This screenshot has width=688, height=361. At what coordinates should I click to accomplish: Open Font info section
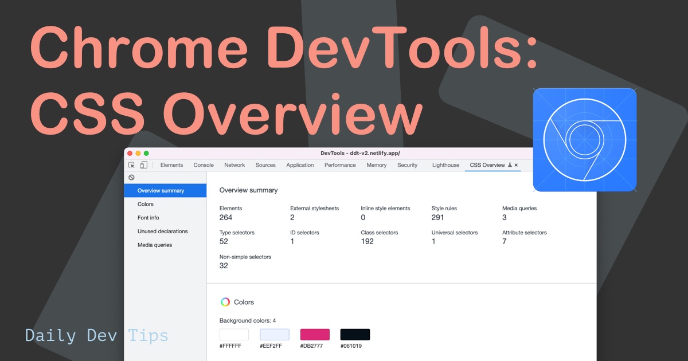click(148, 218)
